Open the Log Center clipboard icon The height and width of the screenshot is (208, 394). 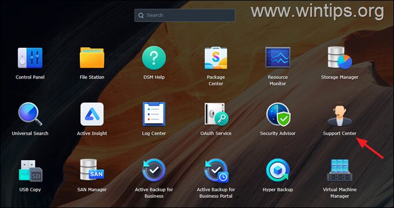[154, 114]
